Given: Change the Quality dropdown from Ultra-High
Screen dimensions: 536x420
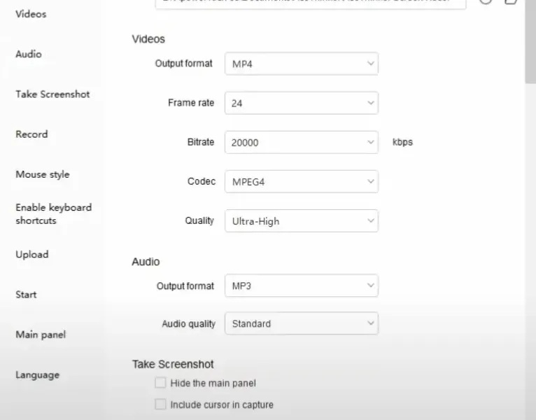Looking at the screenshot, I should (301, 220).
